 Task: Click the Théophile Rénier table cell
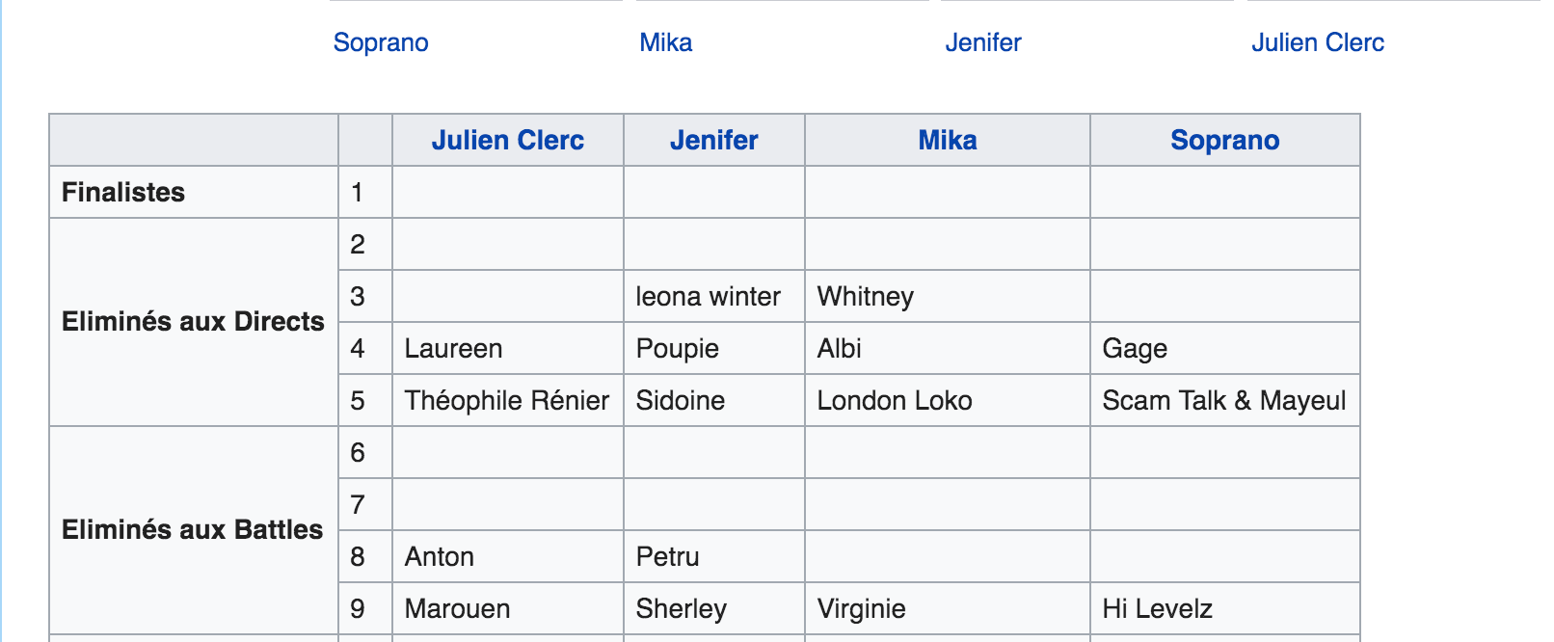(x=507, y=401)
